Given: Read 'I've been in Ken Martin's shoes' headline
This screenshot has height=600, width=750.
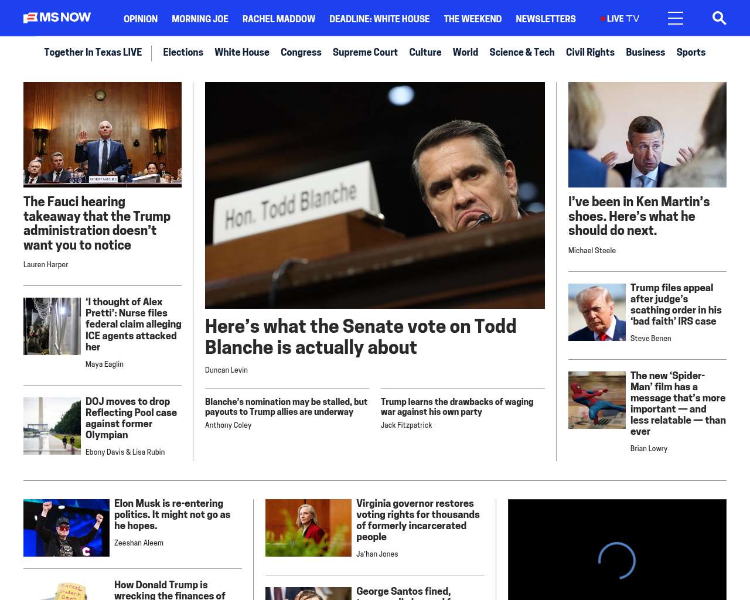Looking at the screenshot, I should click(639, 216).
